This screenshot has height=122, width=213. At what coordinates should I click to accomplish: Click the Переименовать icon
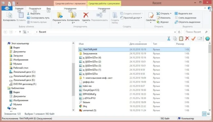point(99,15)
